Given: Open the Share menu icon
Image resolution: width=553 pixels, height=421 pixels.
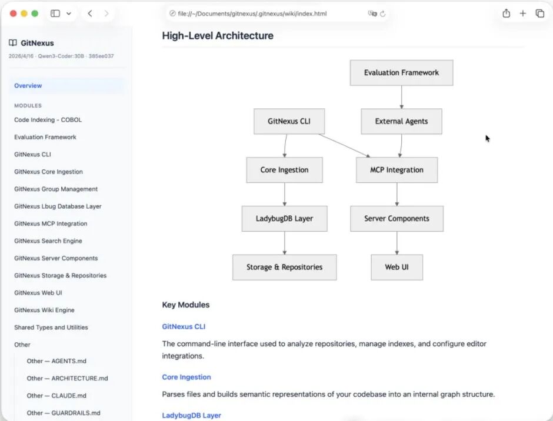Looking at the screenshot, I should (506, 13).
